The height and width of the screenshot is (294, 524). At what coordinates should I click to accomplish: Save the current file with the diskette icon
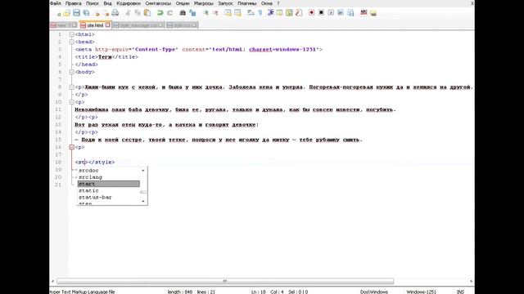76,13
